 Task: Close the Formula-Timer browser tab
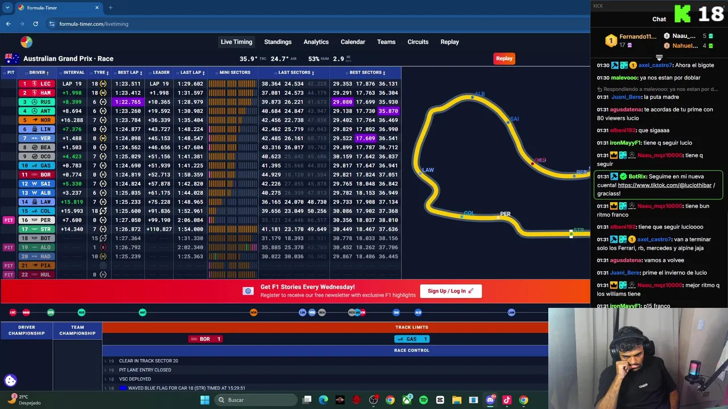[97, 8]
